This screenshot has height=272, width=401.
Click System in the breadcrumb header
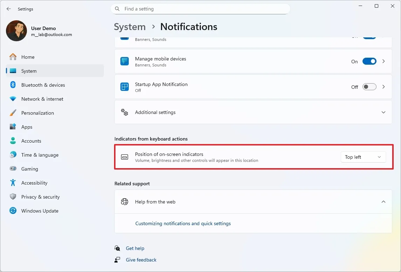click(x=130, y=27)
